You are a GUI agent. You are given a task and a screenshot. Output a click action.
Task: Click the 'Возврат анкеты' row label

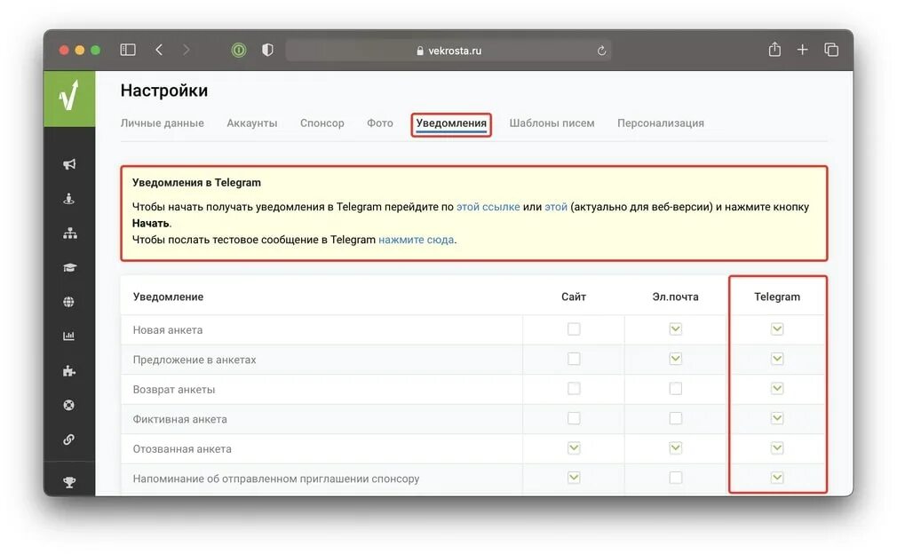click(x=174, y=390)
